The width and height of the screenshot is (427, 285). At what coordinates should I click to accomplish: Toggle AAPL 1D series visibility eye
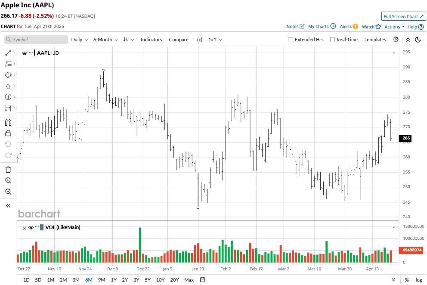[25, 53]
